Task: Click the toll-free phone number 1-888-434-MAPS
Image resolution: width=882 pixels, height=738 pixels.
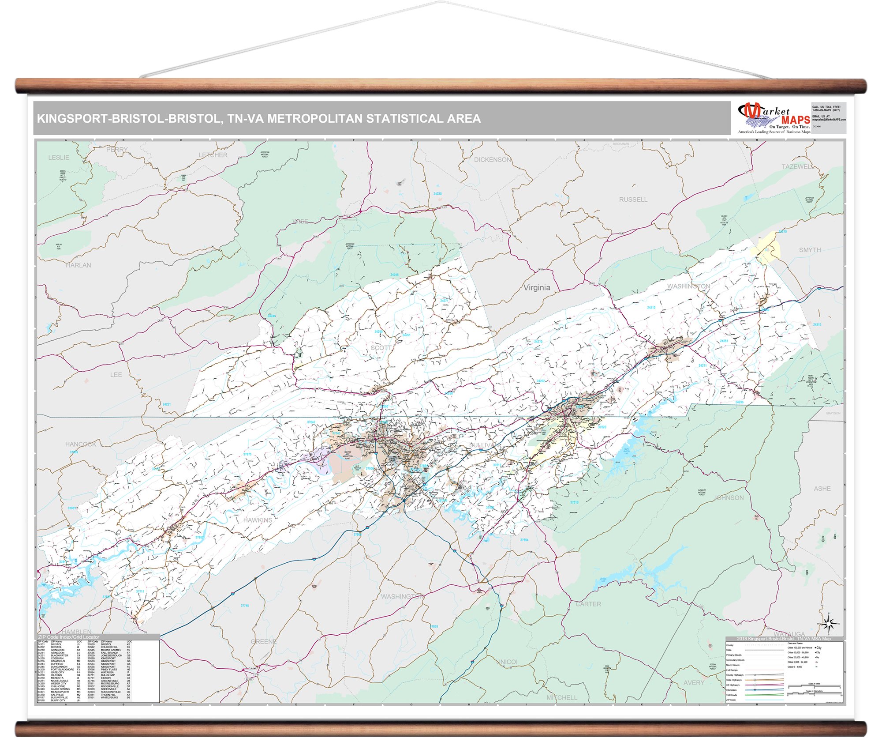Action: 826,110
